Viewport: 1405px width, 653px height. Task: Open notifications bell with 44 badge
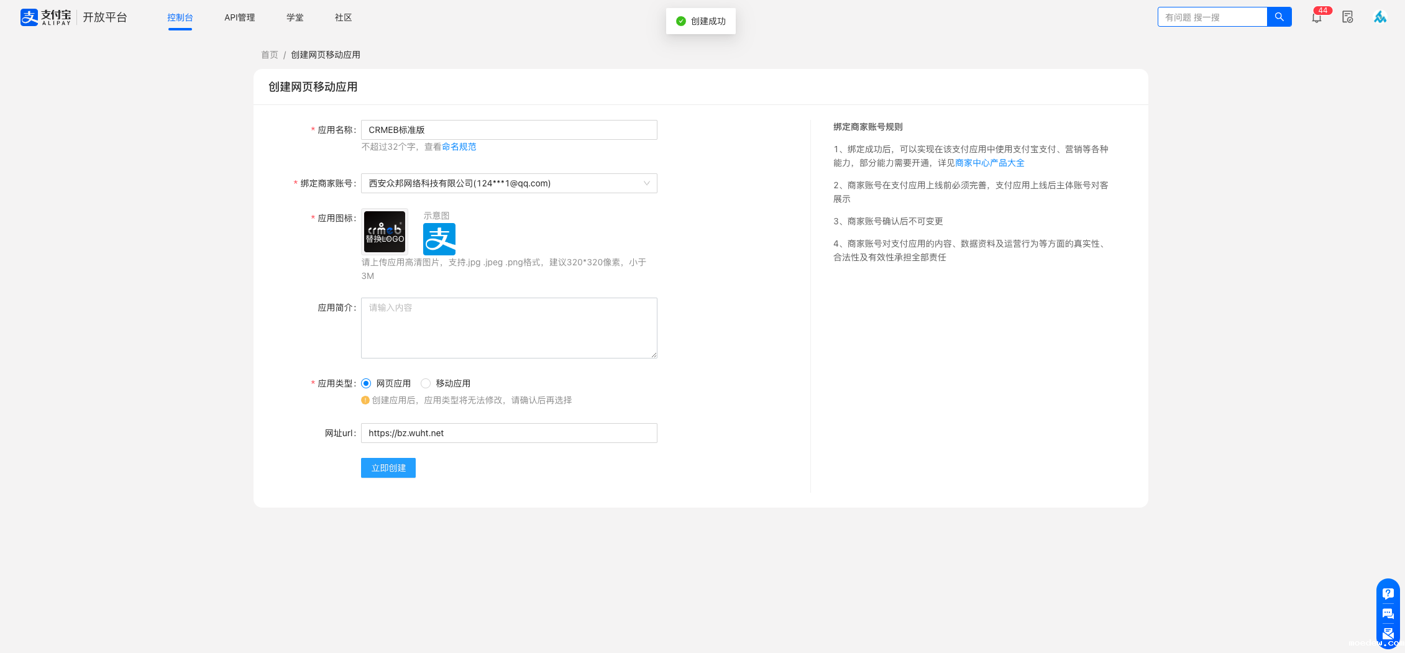(1317, 17)
